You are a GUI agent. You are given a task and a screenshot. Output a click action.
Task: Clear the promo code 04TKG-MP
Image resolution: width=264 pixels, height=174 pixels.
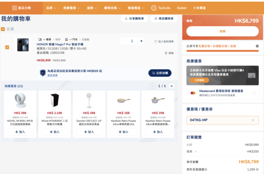[x=253, y=120]
